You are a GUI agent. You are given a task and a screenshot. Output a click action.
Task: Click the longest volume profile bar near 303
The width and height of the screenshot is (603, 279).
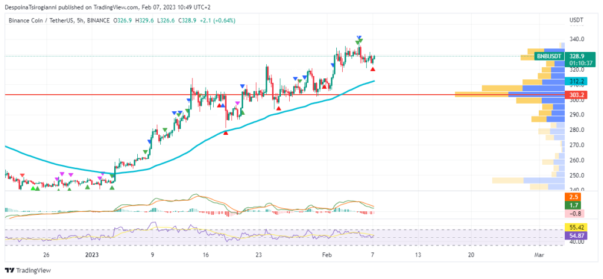pyautogui.click(x=510, y=94)
